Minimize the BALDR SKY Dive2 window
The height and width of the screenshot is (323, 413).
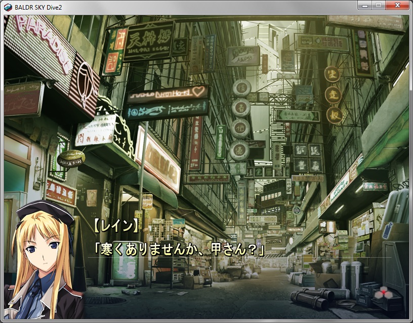pyautogui.click(x=365, y=5)
